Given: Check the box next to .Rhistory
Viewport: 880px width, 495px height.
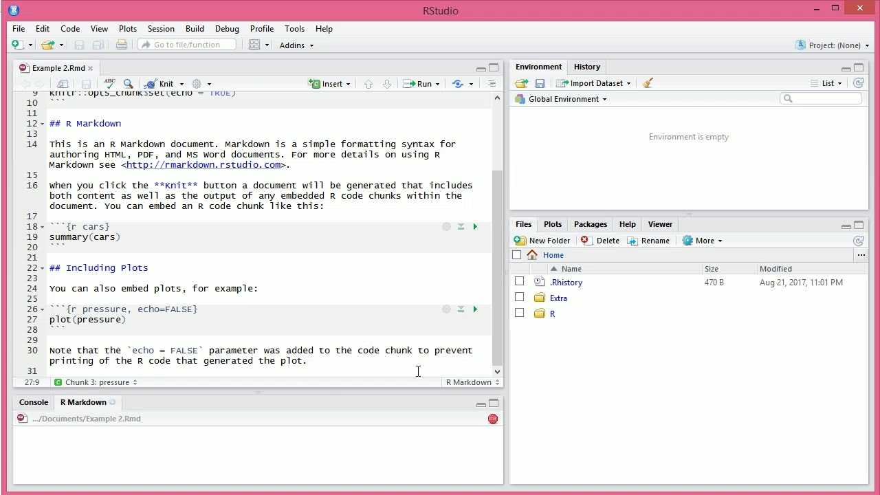Looking at the screenshot, I should (519, 281).
